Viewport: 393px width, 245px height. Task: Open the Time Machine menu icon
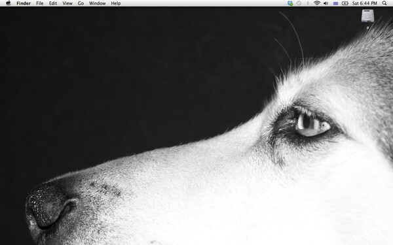click(x=299, y=3)
